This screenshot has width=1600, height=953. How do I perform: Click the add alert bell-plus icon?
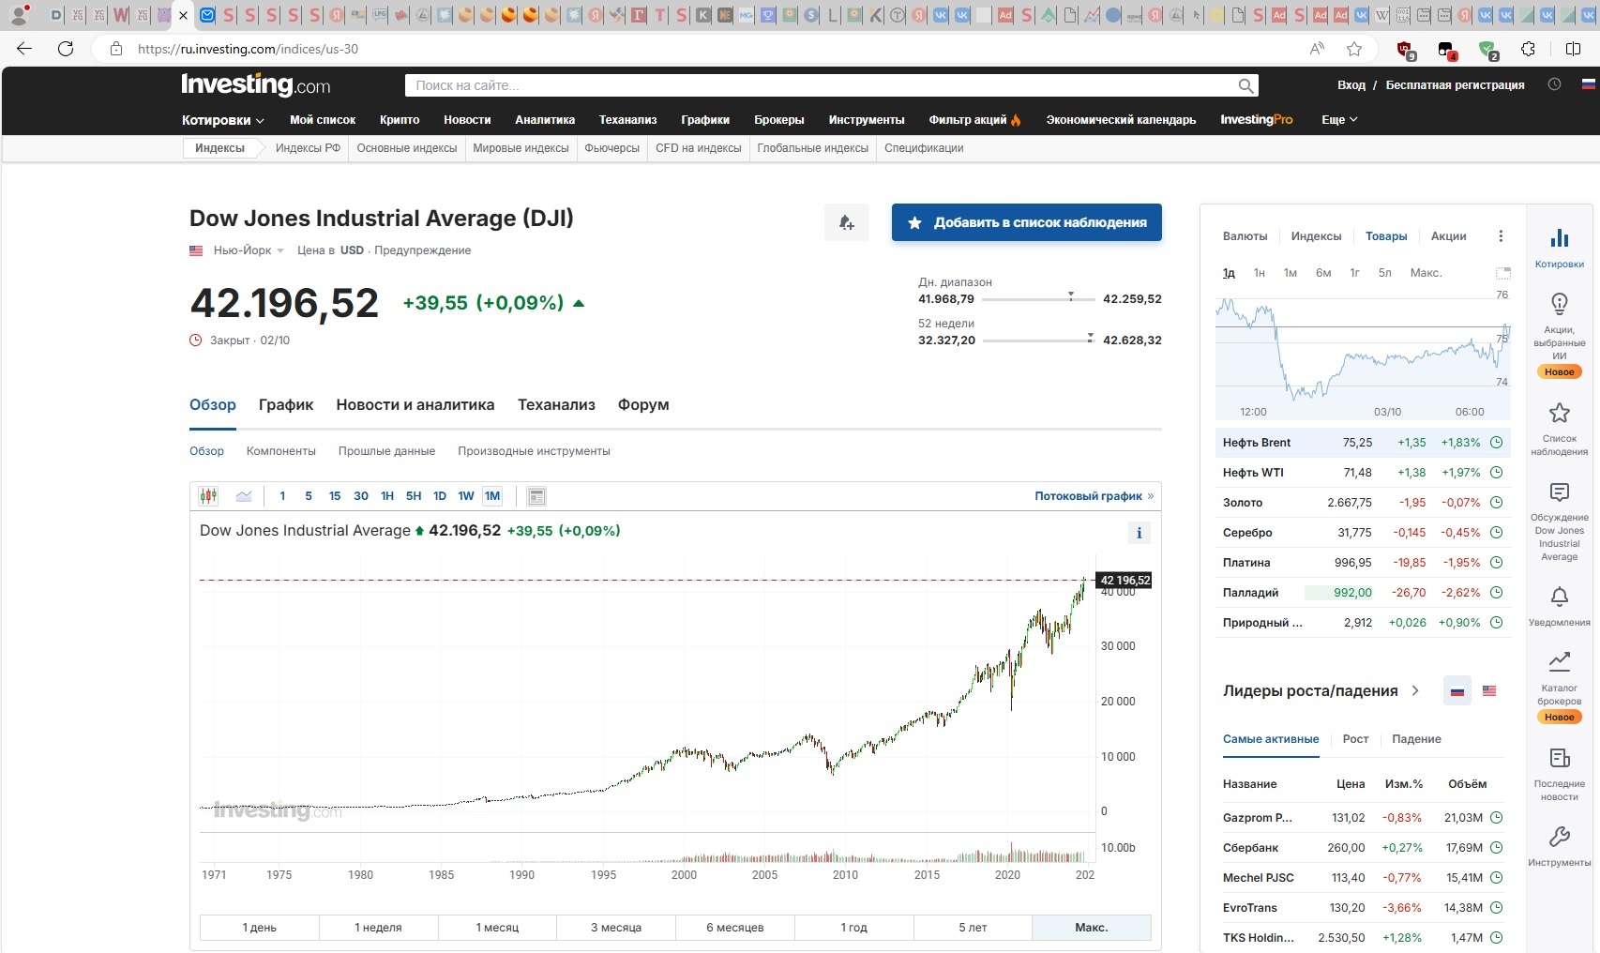tap(847, 222)
